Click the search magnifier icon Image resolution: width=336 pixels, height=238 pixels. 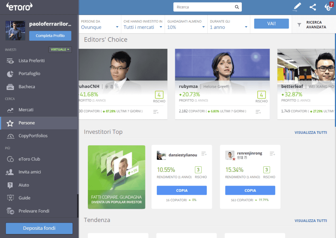pyautogui.click(x=237, y=7)
